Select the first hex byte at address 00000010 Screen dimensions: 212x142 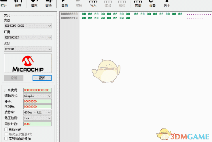tap(84, 18)
